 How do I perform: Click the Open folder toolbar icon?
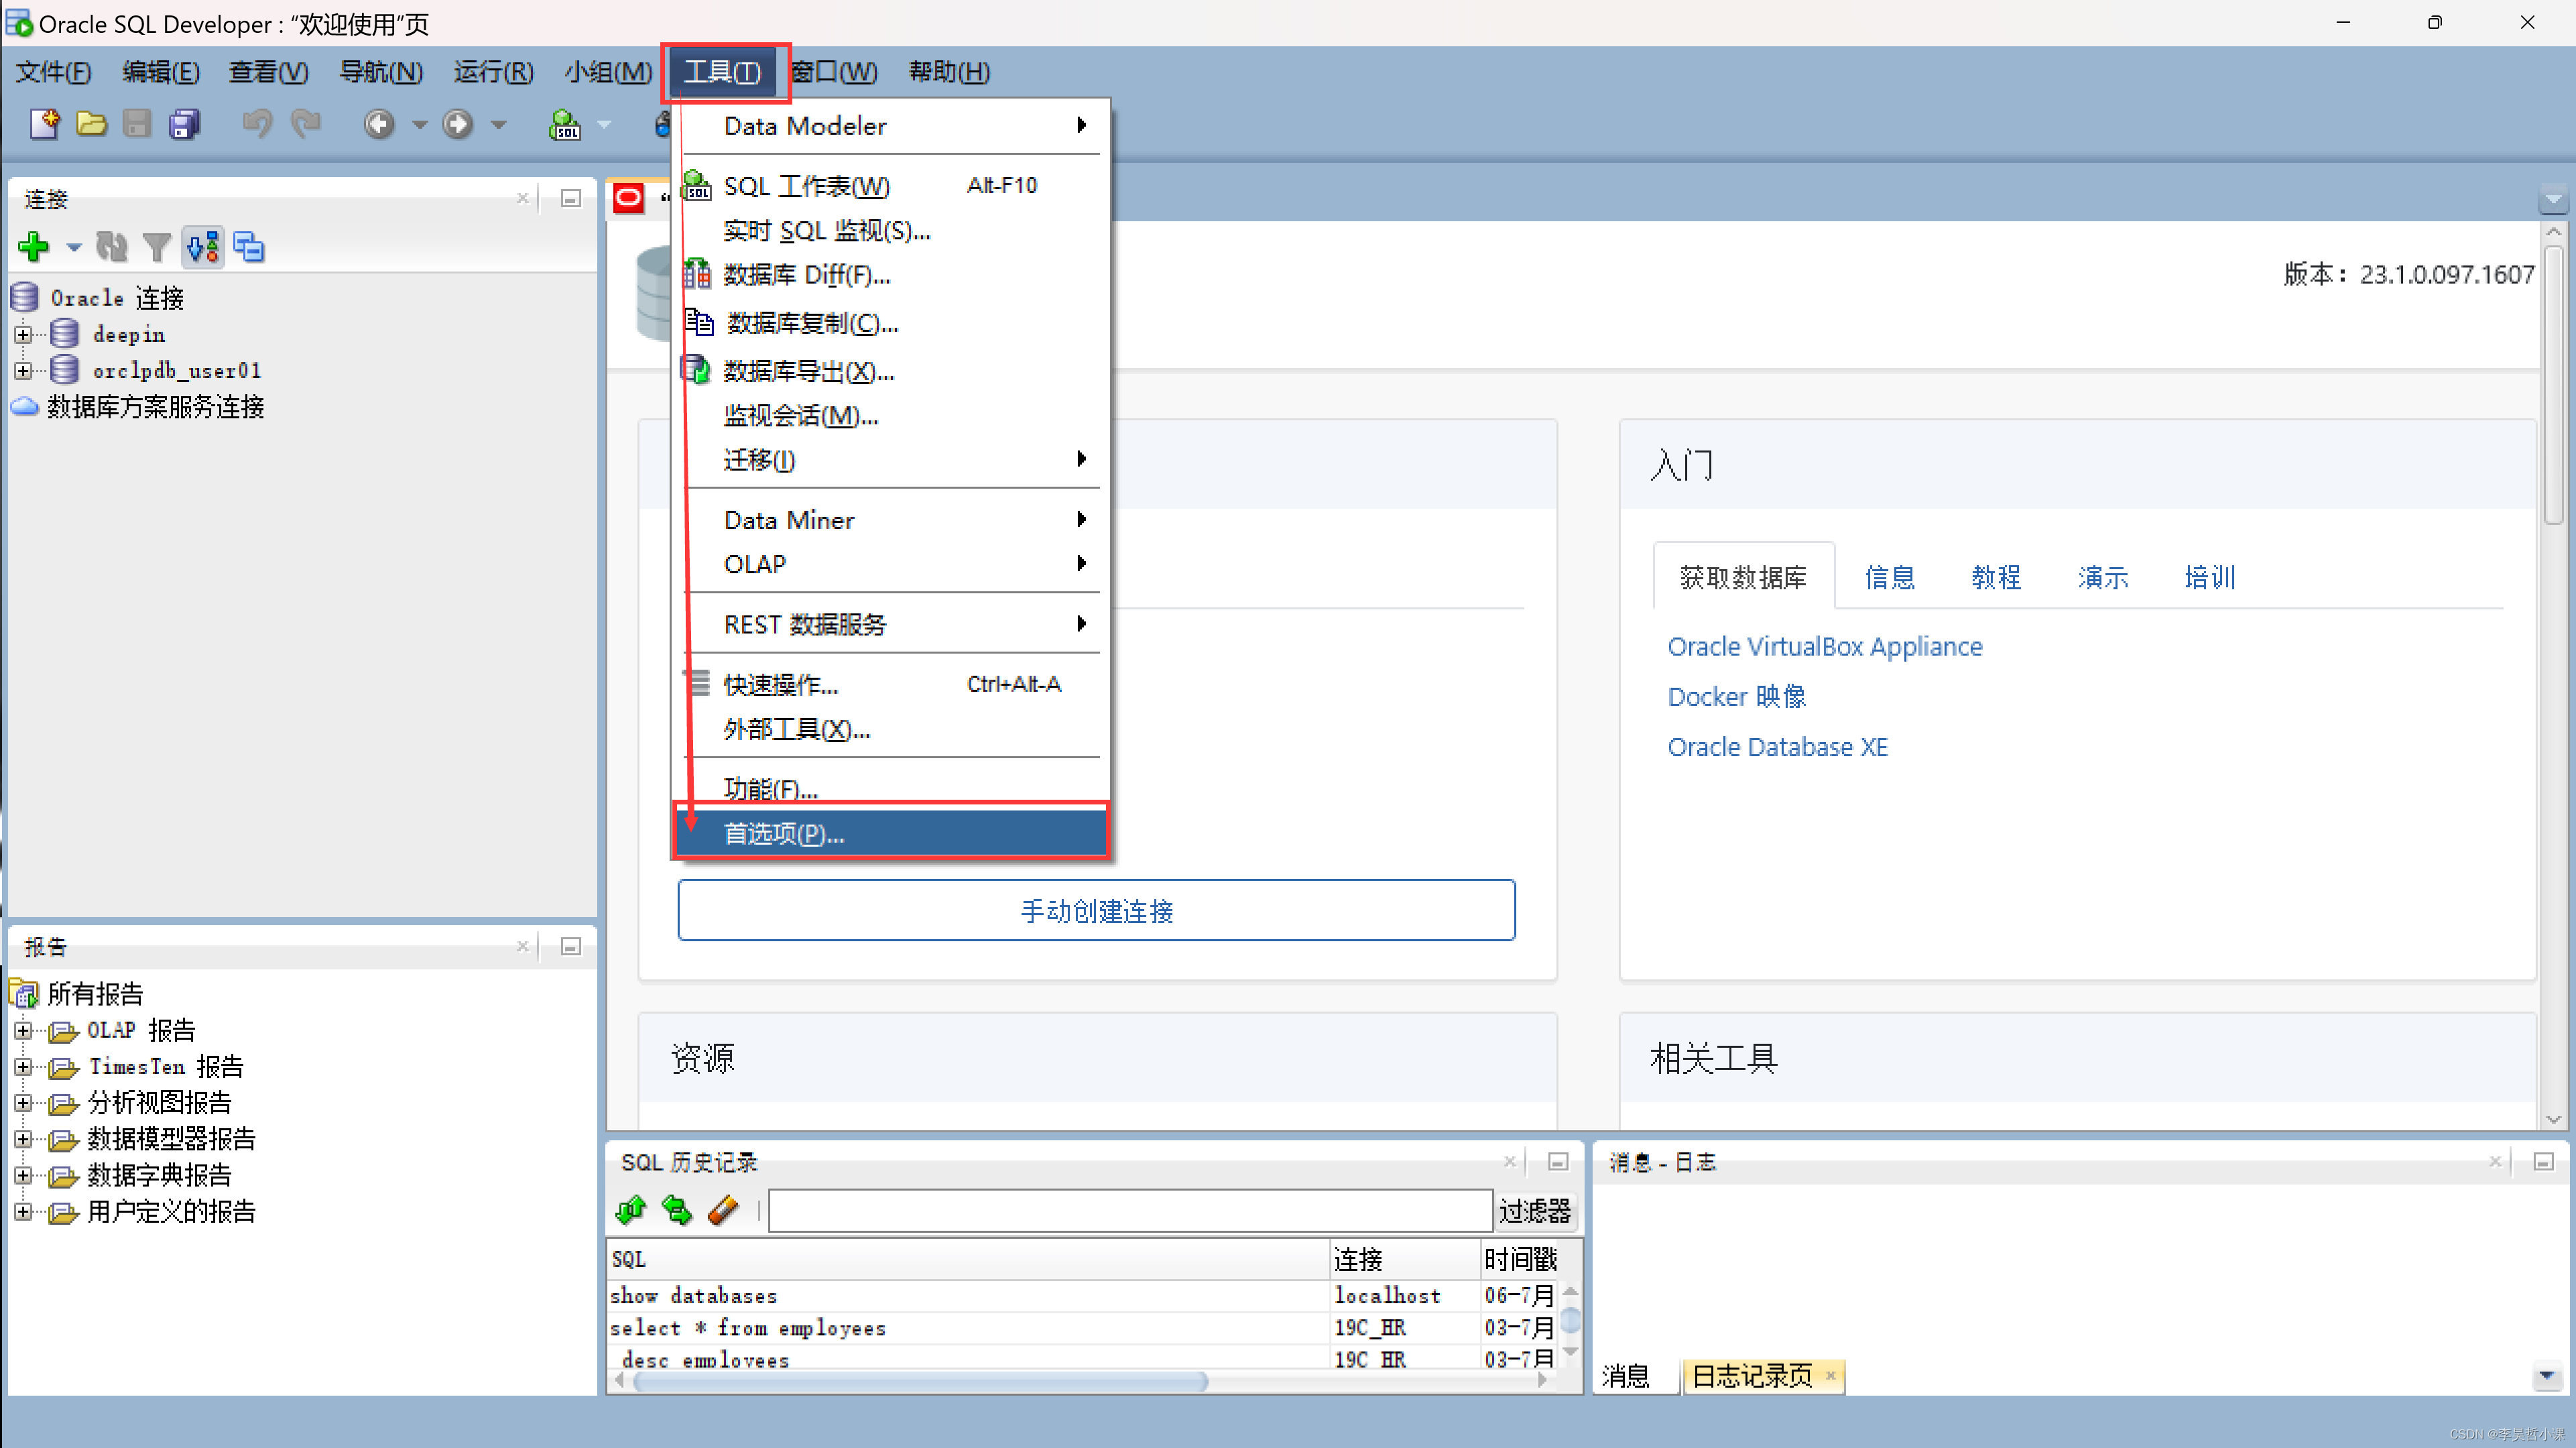pos(91,124)
